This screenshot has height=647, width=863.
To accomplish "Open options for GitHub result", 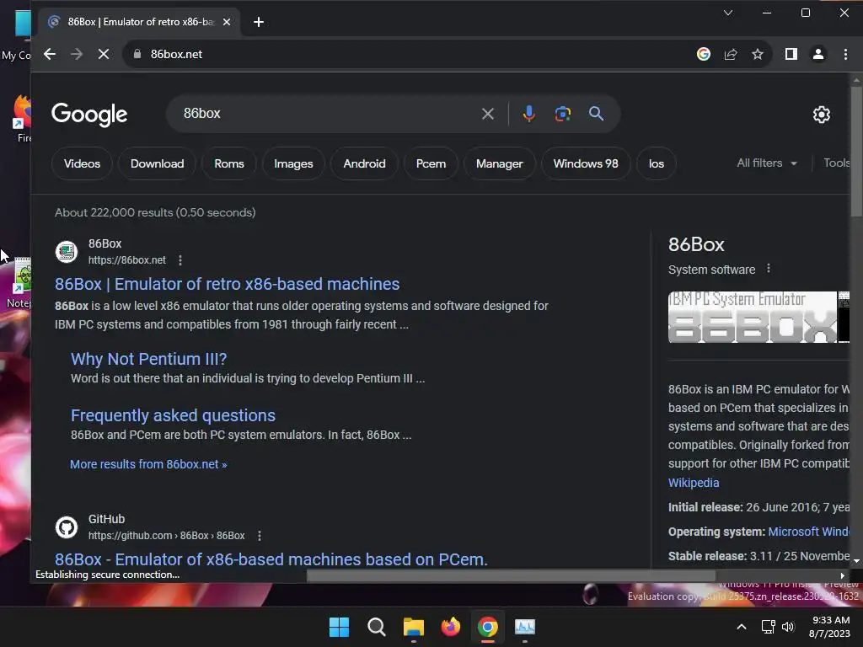I will pos(260,535).
